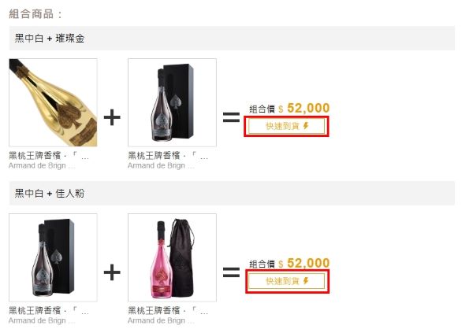Viewport: 473px width, 333px height.
Task: Click the 快速到貨 button in the 璀璨金 combo
Action: (286, 126)
